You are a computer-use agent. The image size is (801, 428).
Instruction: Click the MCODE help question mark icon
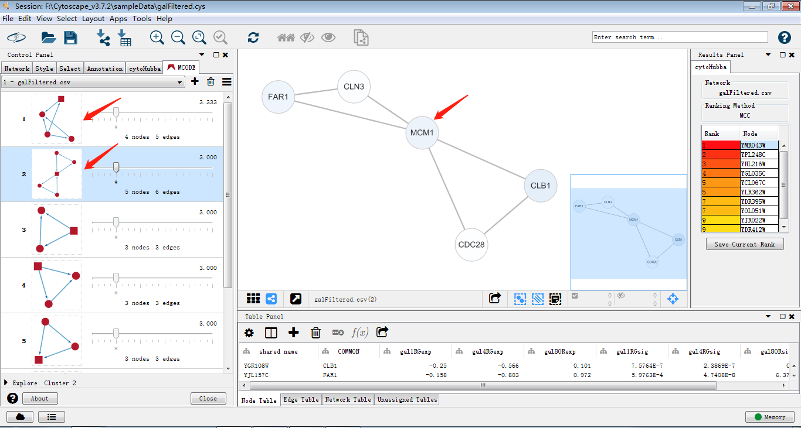point(12,398)
